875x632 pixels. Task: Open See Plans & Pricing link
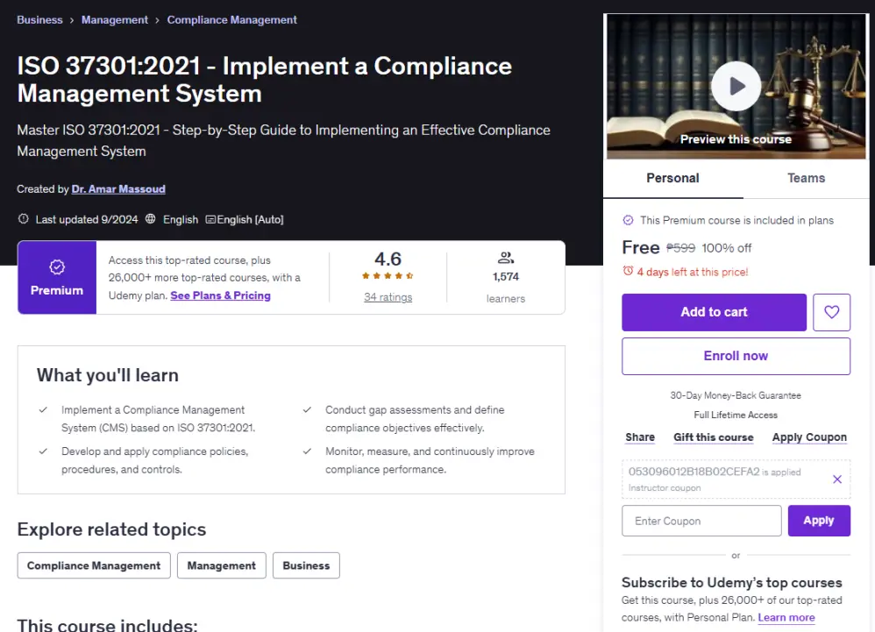[220, 295]
